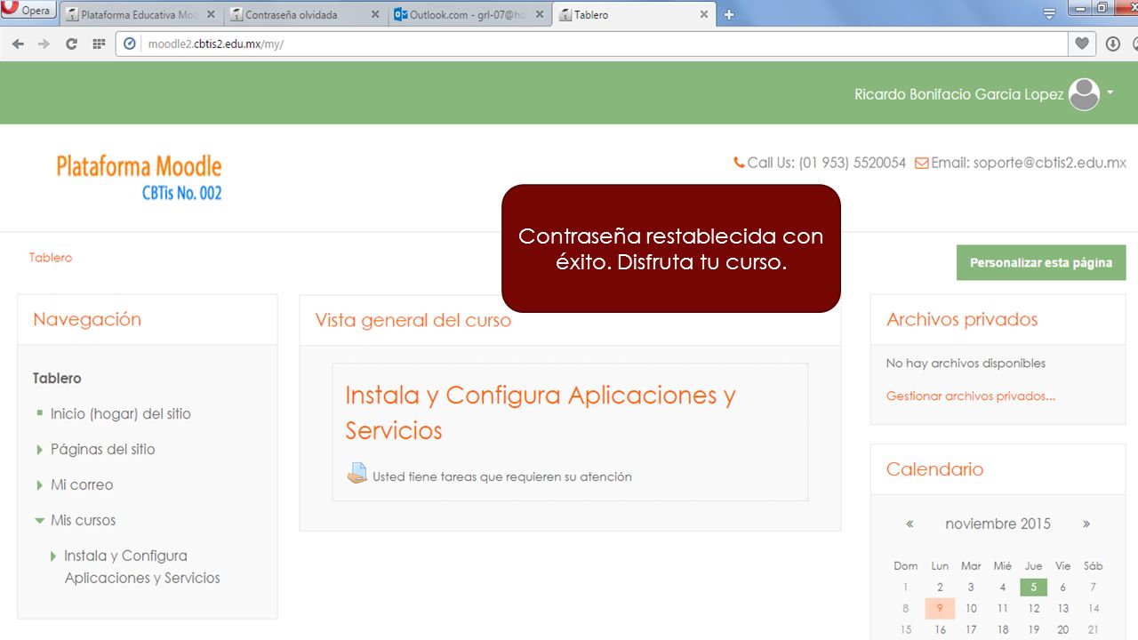This screenshot has width=1138, height=640.
Task: Select day 12 in the calendar
Action: pos(1034,609)
